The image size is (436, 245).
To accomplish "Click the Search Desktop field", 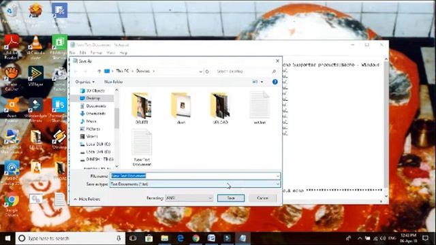I will 246,71.
